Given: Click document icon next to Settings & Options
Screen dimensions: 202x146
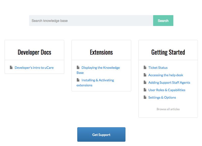Looking at the screenshot, I should [145, 97].
